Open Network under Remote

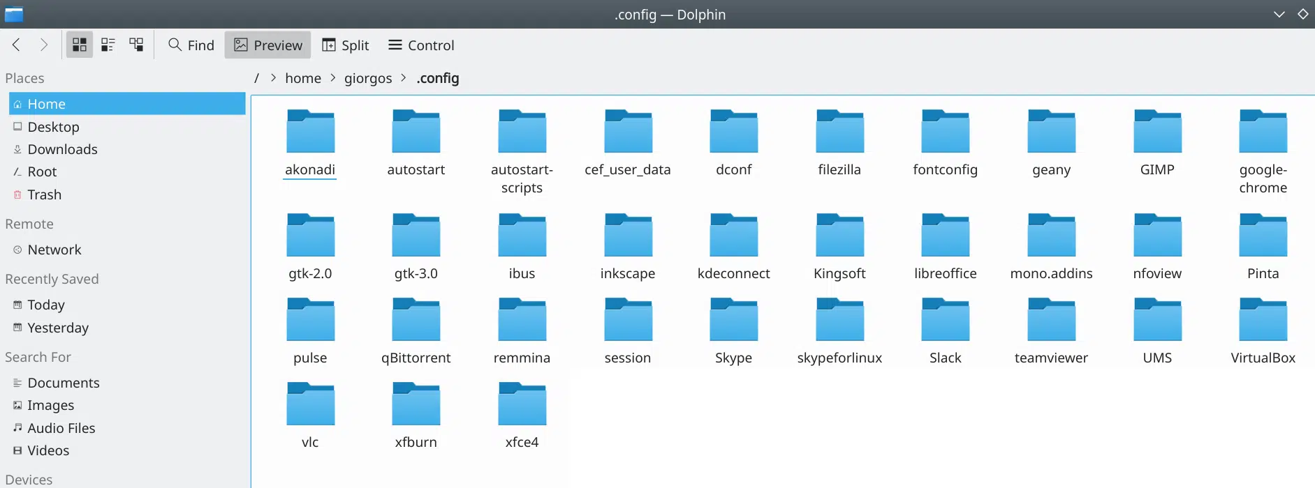coord(127,250)
